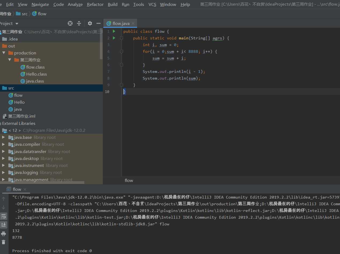Open Project panel settings gear
The width and height of the screenshot is (340, 254).
pos(90,23)
